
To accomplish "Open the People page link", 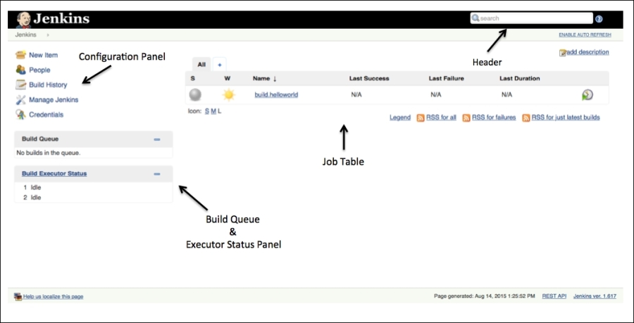I will pyautogui.click(x=39, y=70).
